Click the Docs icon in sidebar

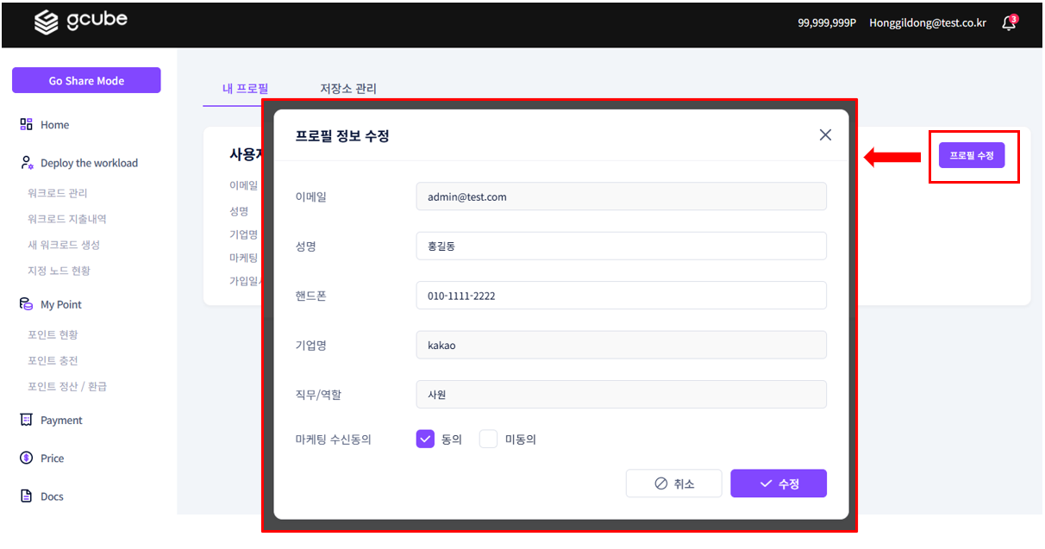click(26, 496)
